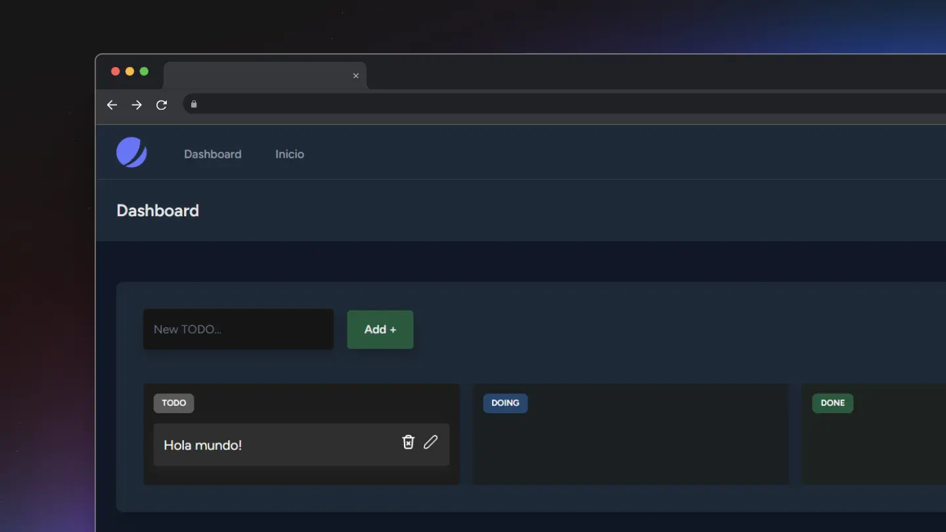Click the green DONE column badge
Screen dimensions: 946x532
pos(832,403)
